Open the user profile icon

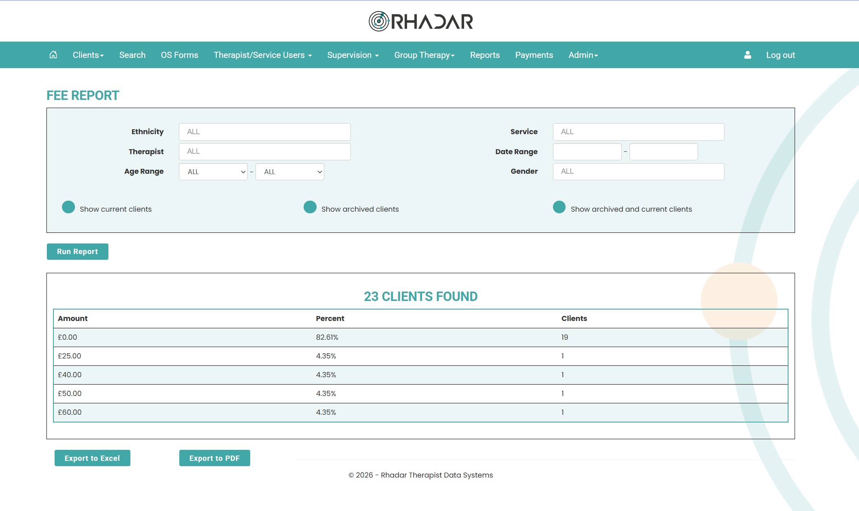click(747, 55)
